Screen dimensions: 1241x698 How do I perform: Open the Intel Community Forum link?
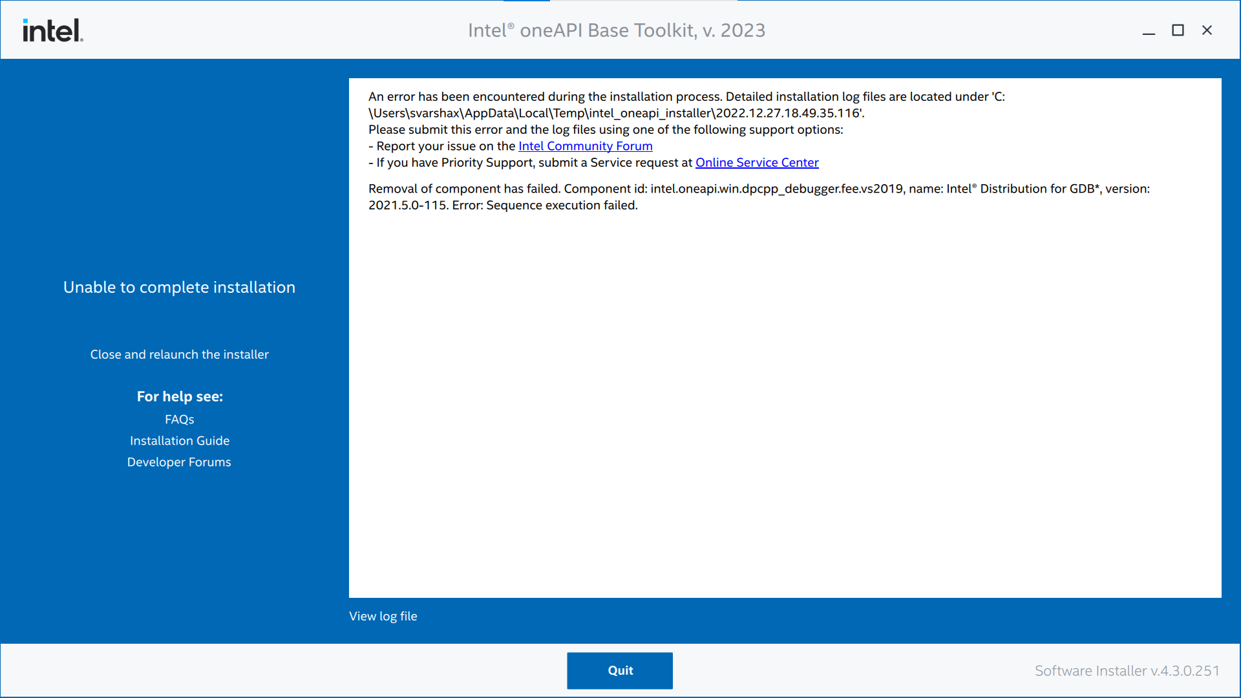(585, 146)
